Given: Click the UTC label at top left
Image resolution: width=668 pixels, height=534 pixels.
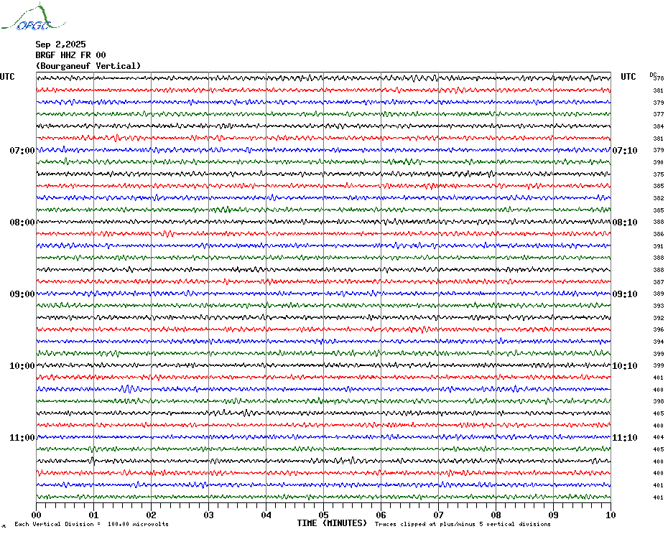Looking at the screenshot, I should (7, 77).
